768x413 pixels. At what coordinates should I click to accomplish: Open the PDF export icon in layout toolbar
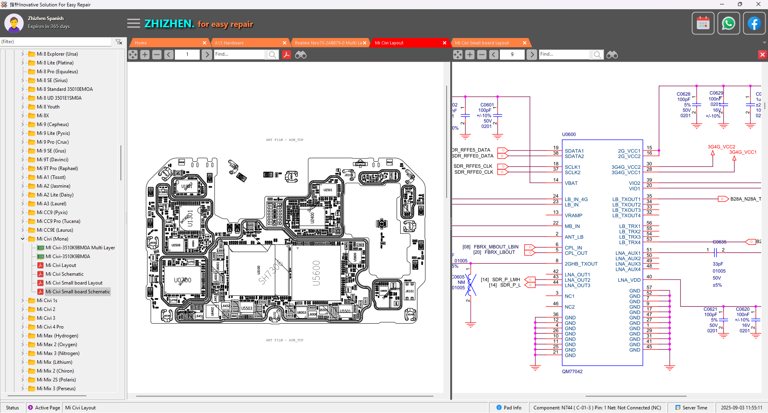(x=287, y=54)
